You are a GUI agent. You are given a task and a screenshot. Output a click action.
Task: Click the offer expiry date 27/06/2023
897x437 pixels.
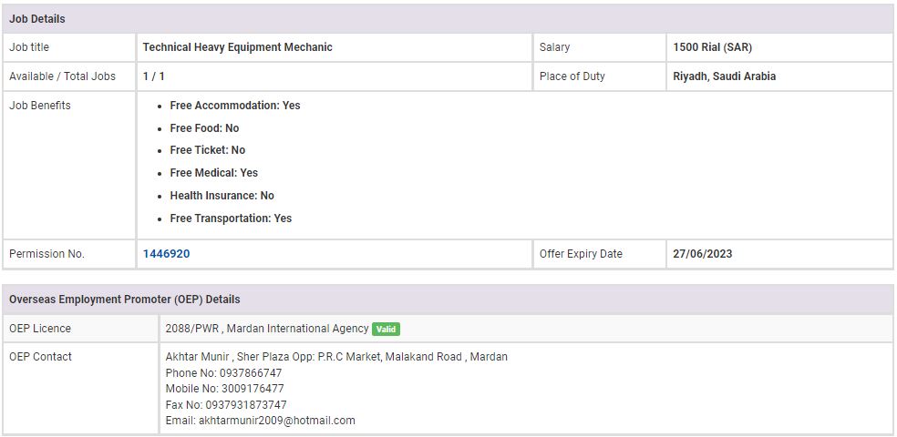point(702,254)
